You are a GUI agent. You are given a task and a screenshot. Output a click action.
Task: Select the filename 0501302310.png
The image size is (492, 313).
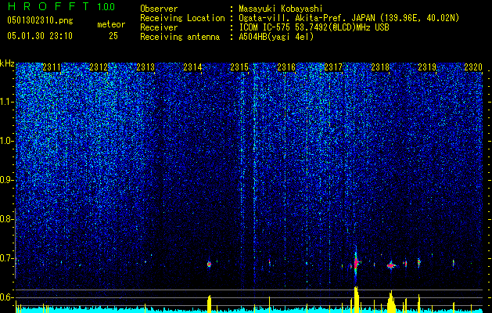(x=40, y=21)
